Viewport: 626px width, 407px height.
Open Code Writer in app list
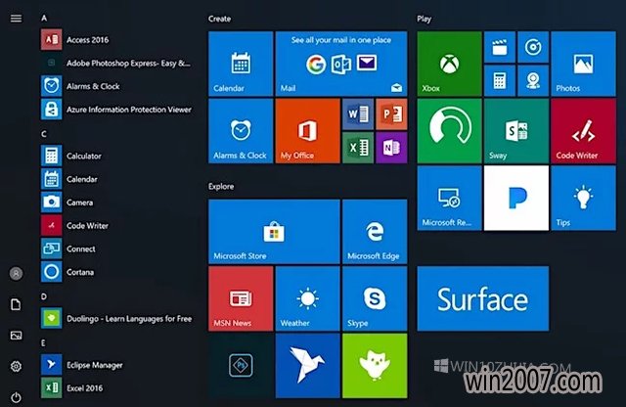[x=118, y=225]
